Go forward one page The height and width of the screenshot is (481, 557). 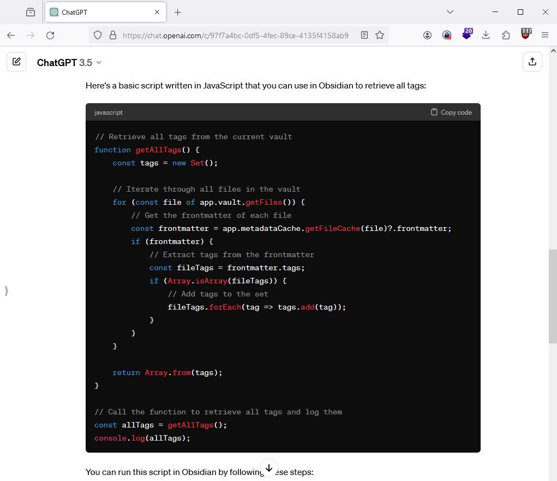click(31, 35)
